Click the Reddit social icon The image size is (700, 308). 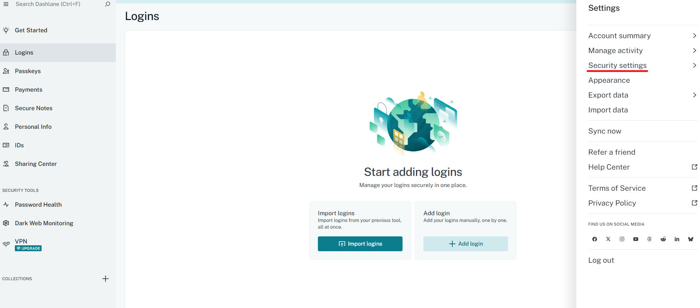pyautogui.click(x=663, y=239)
